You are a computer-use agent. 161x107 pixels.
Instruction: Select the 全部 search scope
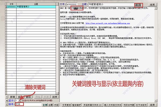45,105
